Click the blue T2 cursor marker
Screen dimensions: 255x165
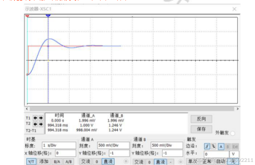48,16
